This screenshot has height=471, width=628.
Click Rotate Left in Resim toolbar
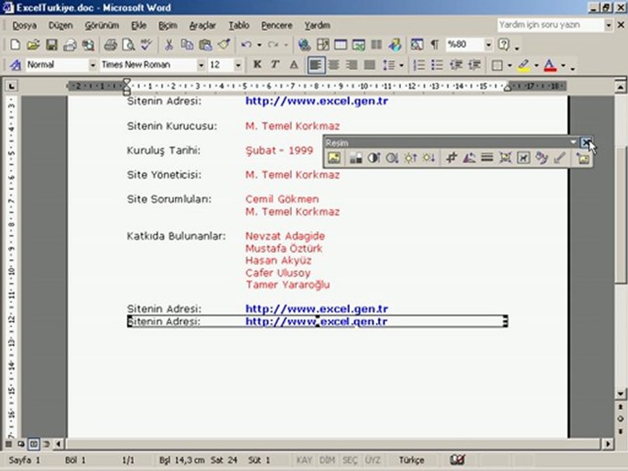(x=469, y=158)
